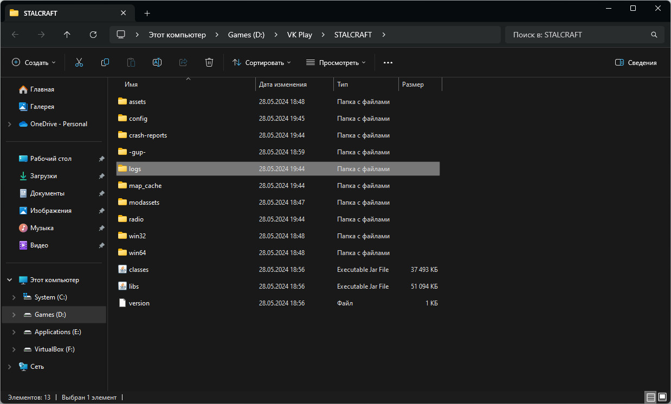
Task: Switch to details list view in status bar
Action: [x=650, y=398]
